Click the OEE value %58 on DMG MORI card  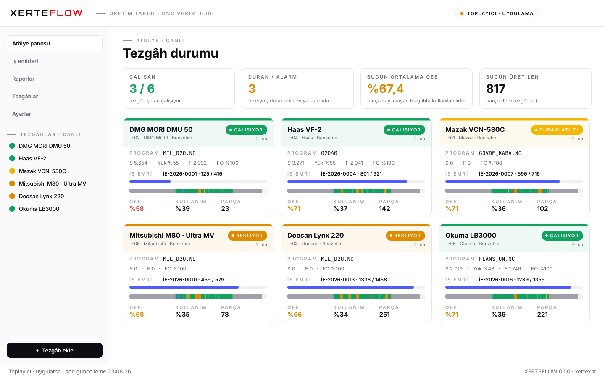click(x=137, y=208)
